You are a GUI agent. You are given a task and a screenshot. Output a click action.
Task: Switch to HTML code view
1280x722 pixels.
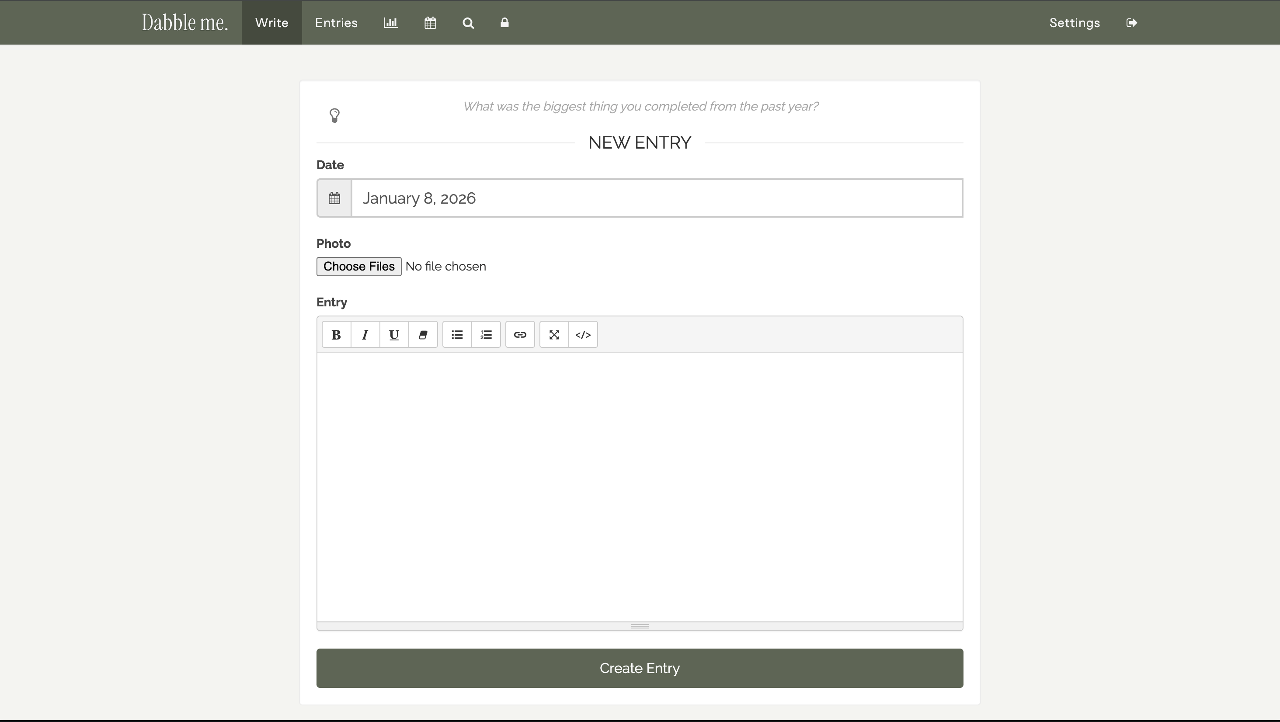pyautogui.click(x=582, y=334)
